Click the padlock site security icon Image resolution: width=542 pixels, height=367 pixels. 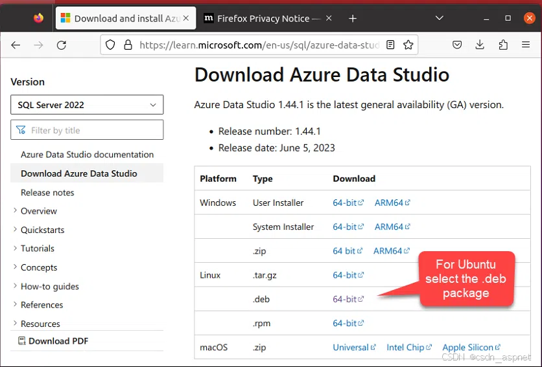pyautogui.click(x=128, y=45)
